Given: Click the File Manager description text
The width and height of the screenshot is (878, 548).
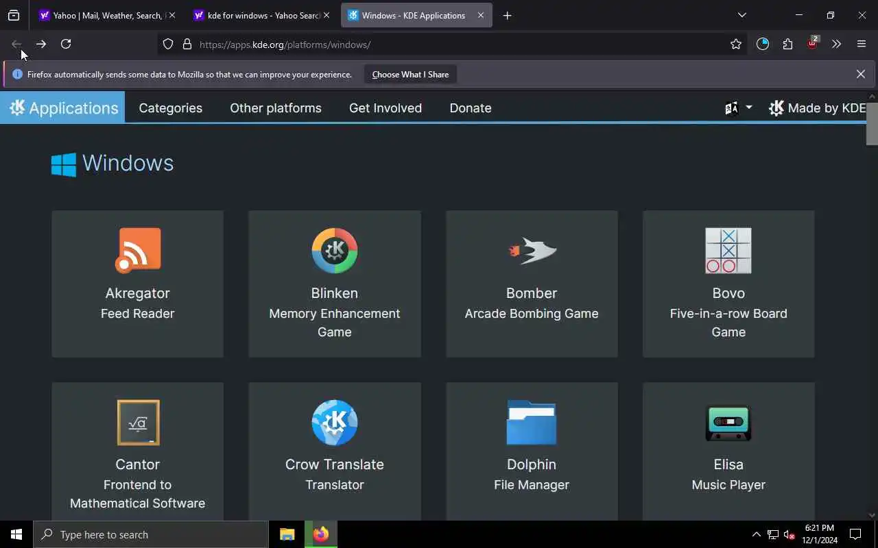Looking at the screenshot, I should click(532, 485).
